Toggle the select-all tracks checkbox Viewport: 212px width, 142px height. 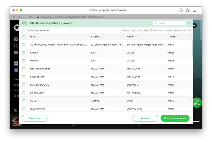[24, 37]
